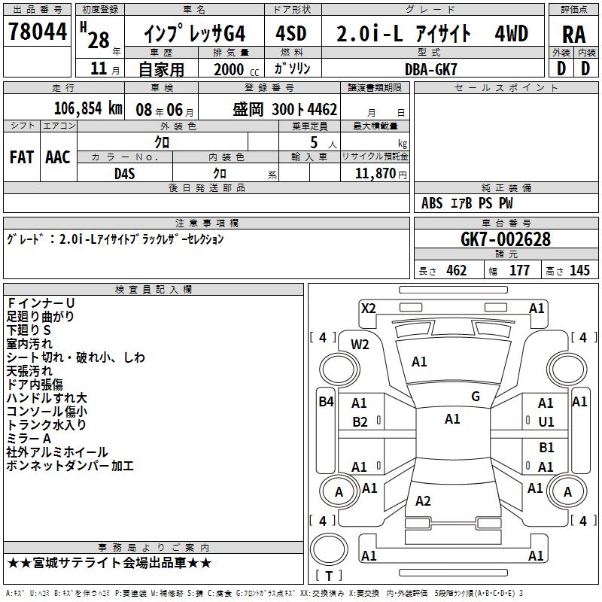Select inspector note トランク水入り

click(46, 424)
